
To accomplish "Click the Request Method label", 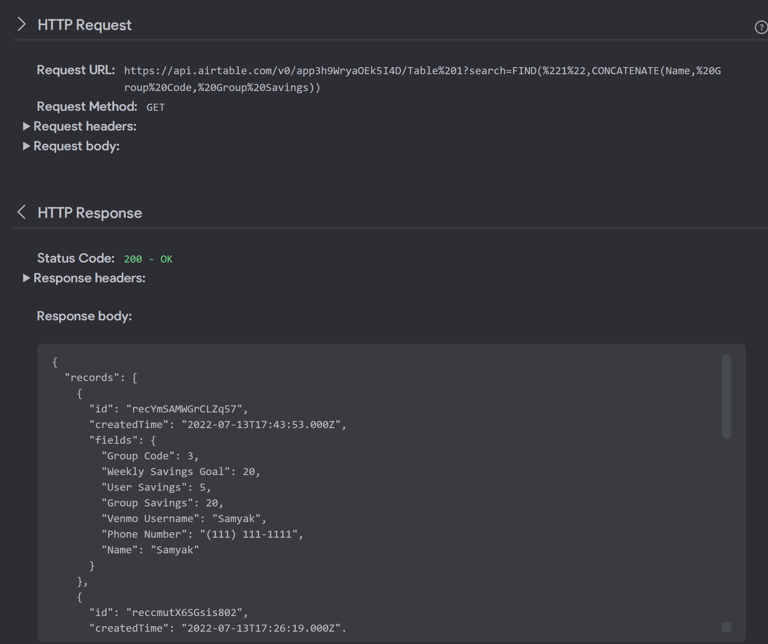I will (87, 107).
